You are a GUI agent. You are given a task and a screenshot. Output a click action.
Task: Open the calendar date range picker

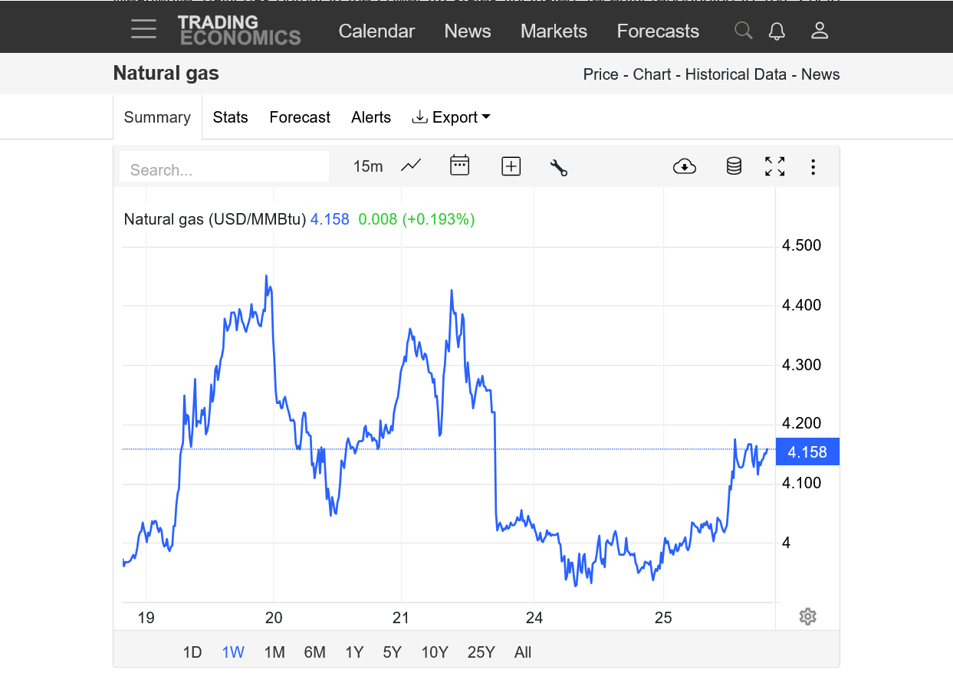tap(459, 166)
